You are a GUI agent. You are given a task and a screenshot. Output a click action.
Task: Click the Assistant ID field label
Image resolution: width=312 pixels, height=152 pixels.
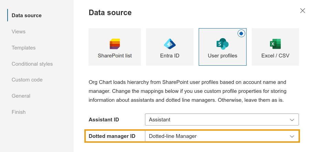tap(104, 120)
